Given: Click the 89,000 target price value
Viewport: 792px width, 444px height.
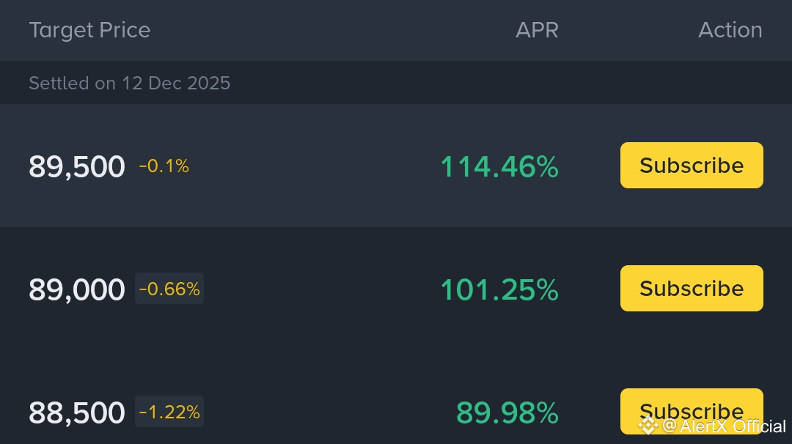Looking at the screenshot, I should [77, 290].
